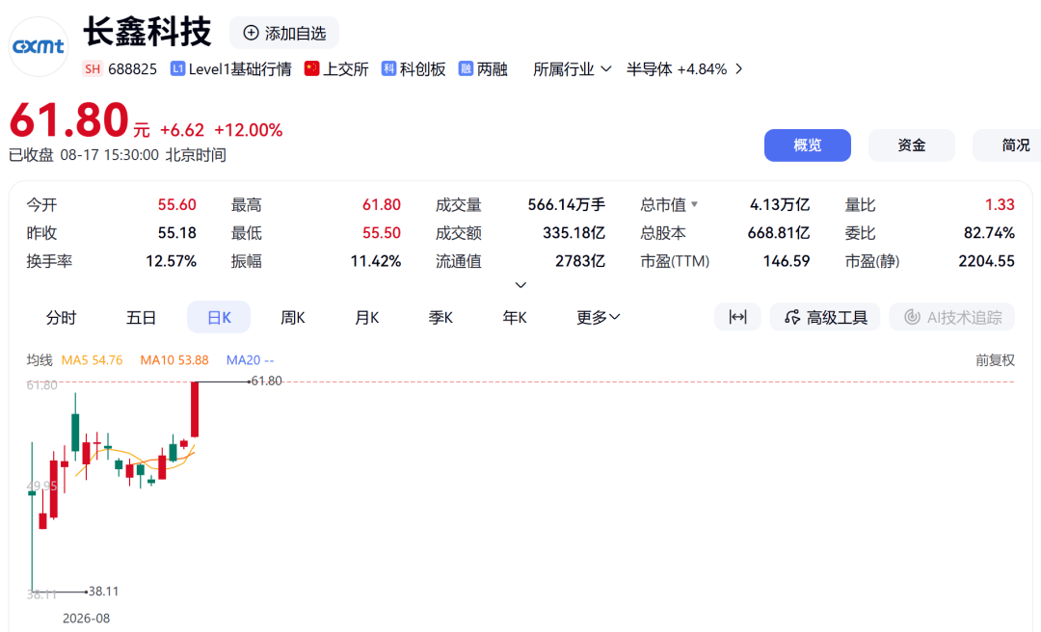Click the latest red candlestick at 61.80
The height and width of the screenshot is (632, 1041).
[x=195, y=408]
